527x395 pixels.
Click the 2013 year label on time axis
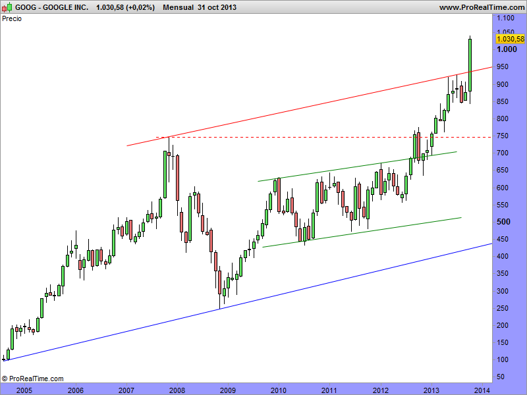coord(431,390)
